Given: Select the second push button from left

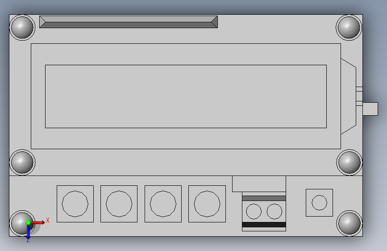Looking at the screenshot, I should click(119, 204).
